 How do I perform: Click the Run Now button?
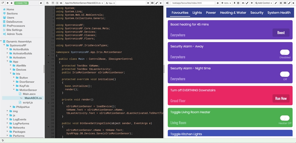[x=281, y=98]
